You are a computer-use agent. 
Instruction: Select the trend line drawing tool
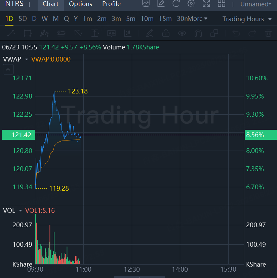point(11,33)
